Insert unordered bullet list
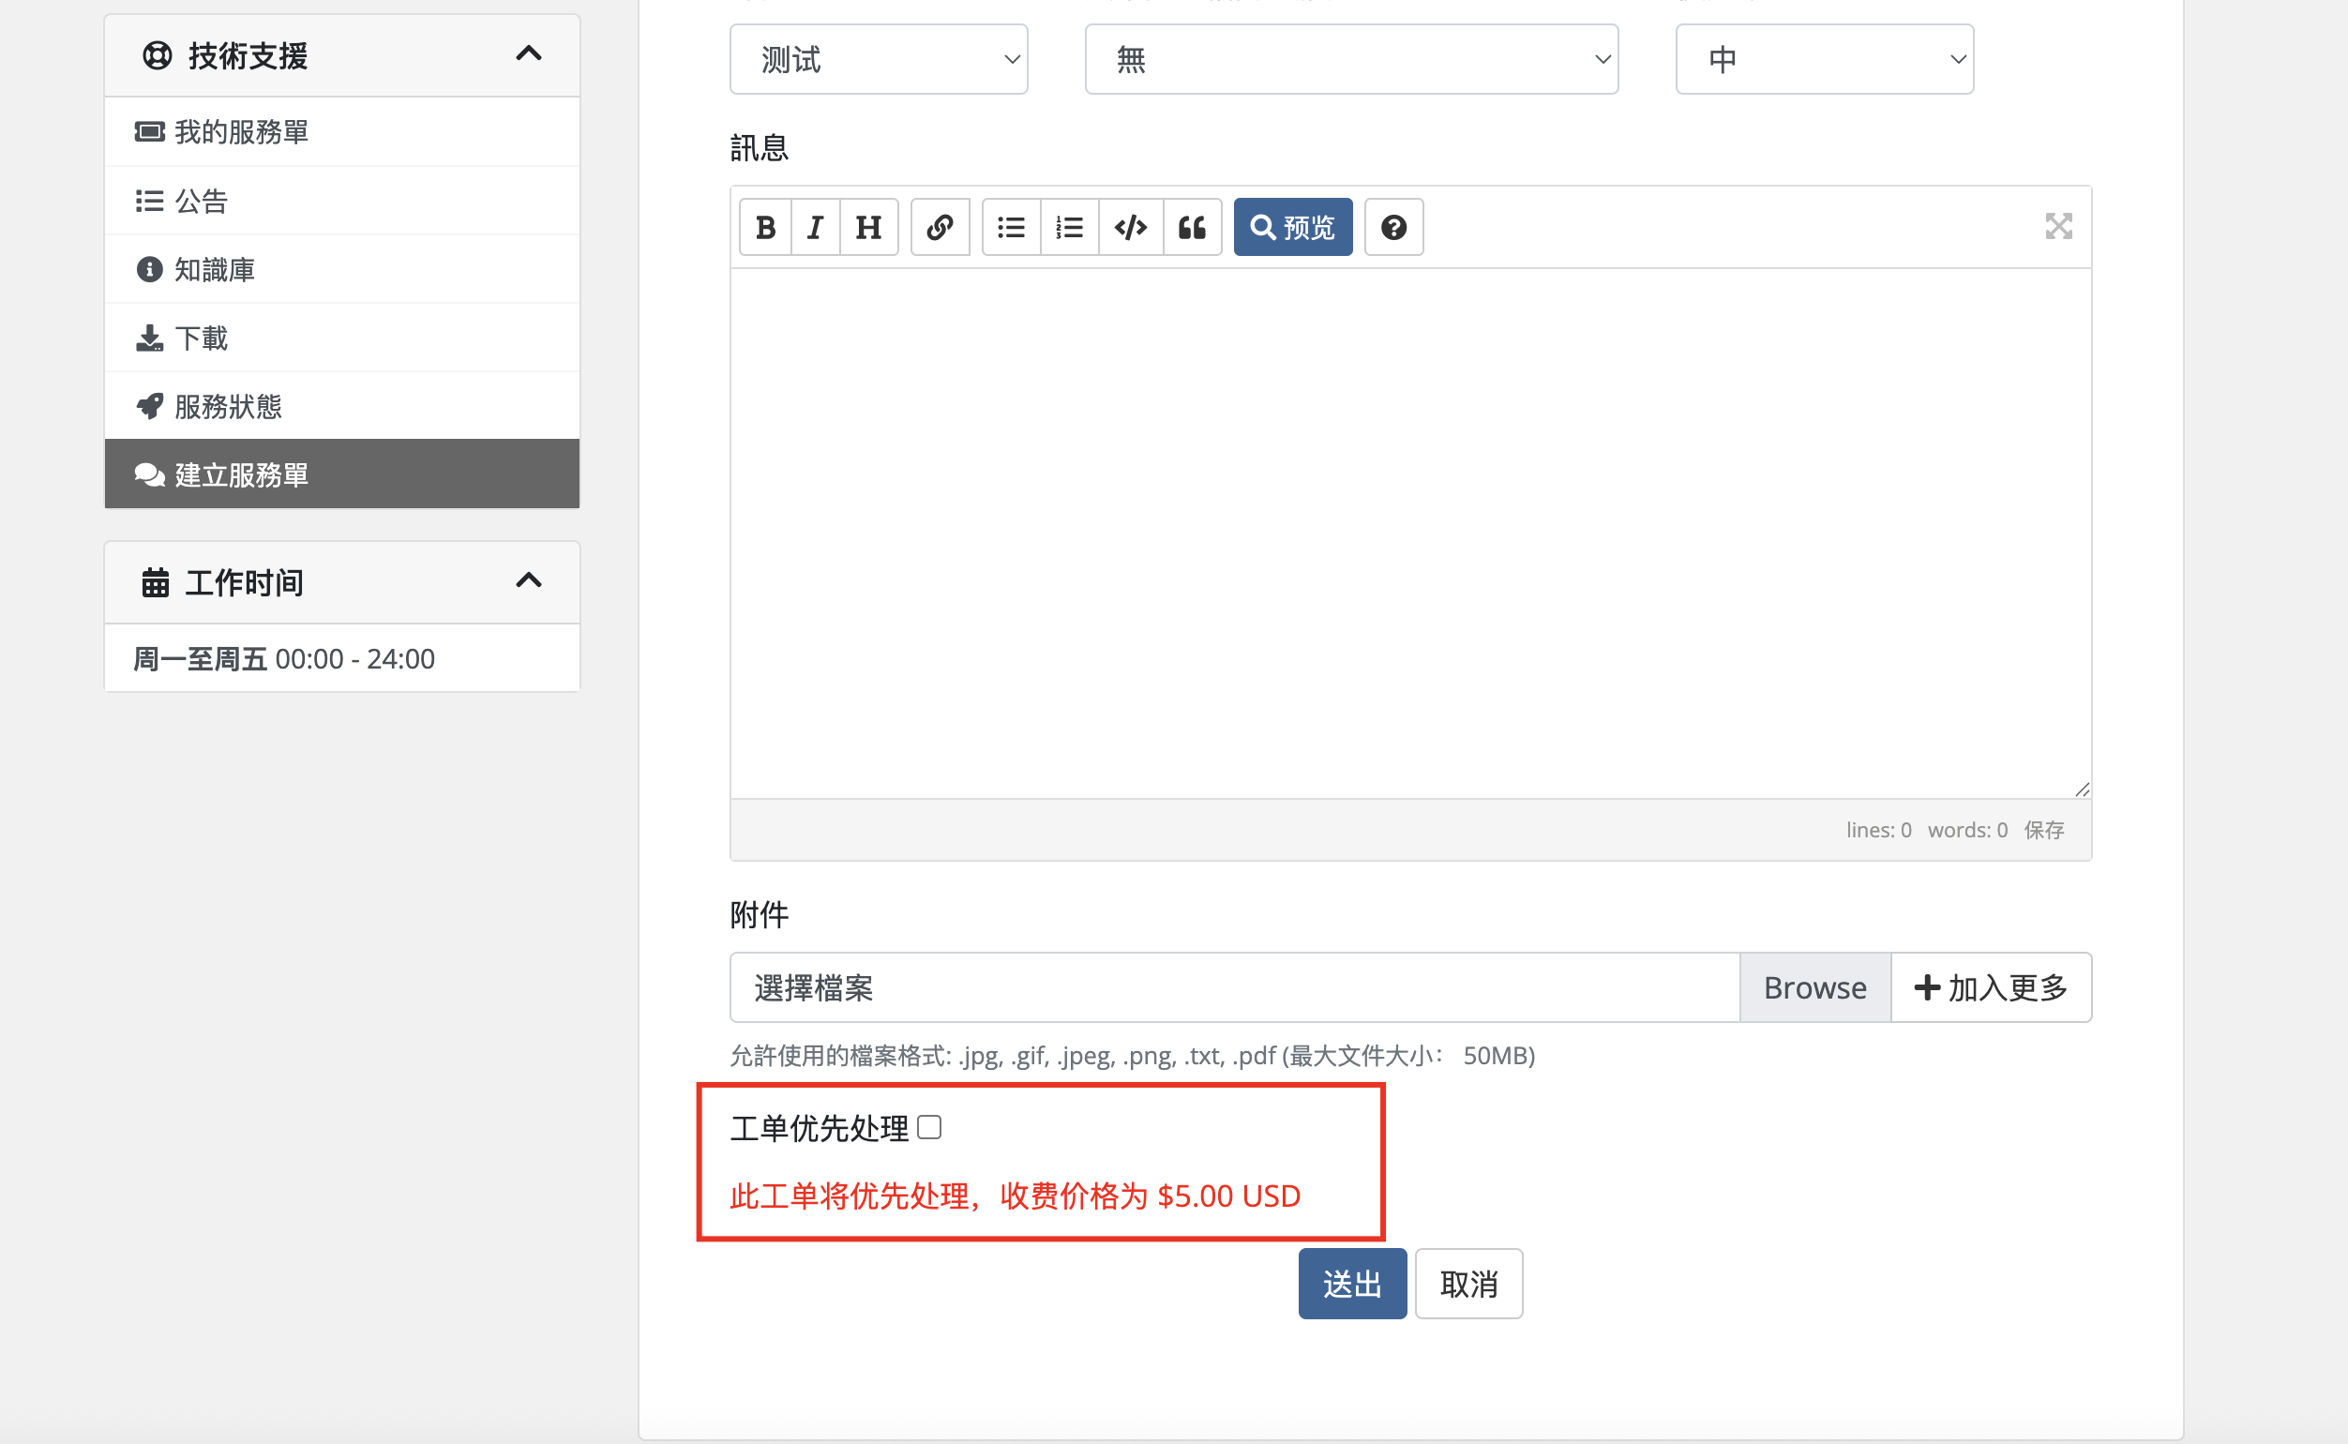This screenshot has height=1444, width=2348. [x=1011, y=227]
